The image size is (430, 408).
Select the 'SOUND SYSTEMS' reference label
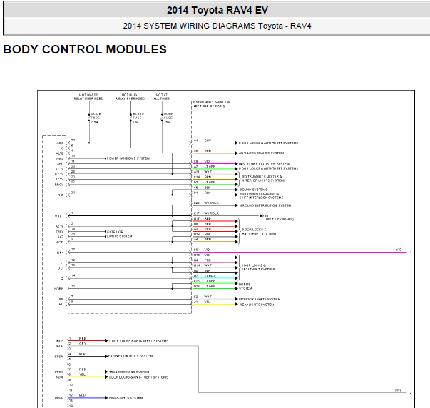[x=254, y=190]
